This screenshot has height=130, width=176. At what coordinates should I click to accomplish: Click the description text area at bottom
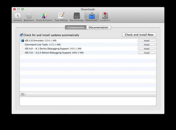[88, 101]
